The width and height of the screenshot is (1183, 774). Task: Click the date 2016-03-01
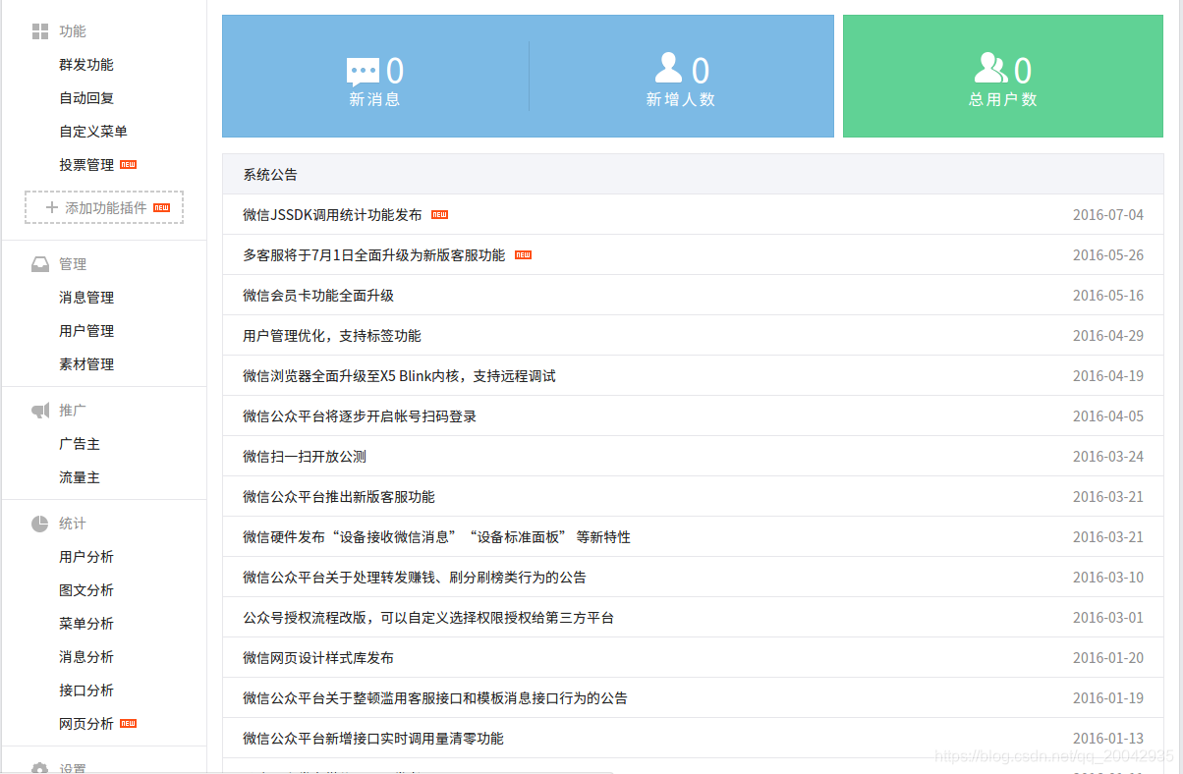[x=1108, y=618]
